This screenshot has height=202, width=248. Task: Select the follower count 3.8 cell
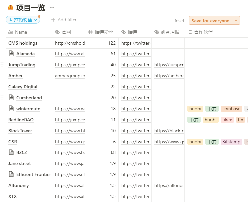click(x=102, y=152)
